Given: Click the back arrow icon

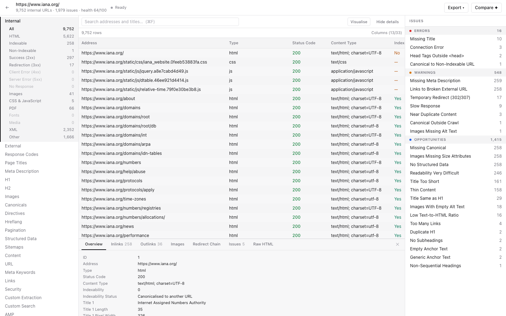Looking at the screenshot, I should pos(7,7).
